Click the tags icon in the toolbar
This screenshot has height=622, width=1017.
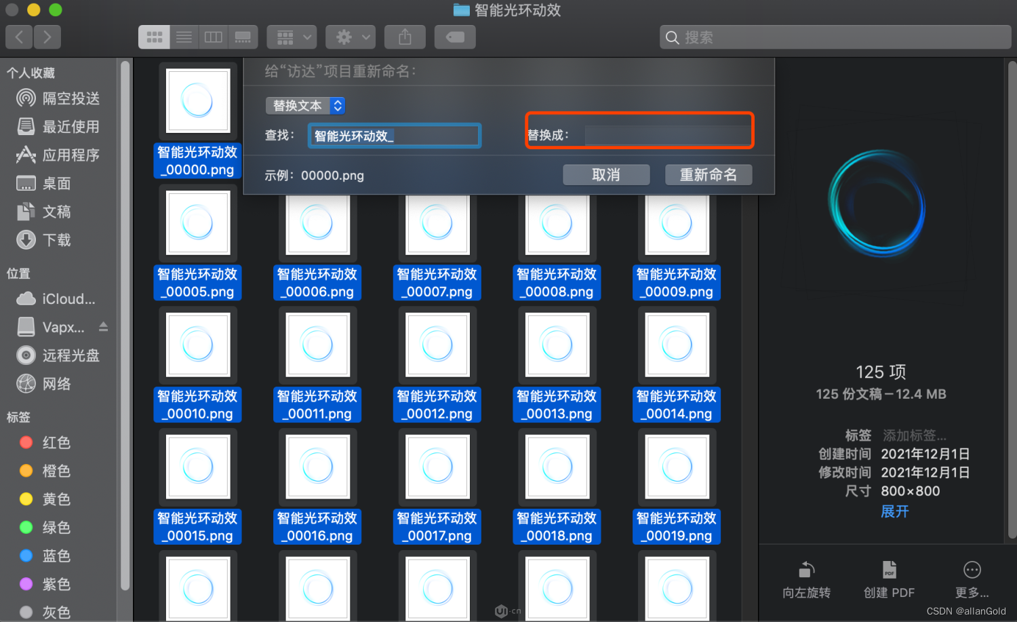click(454, 37)
